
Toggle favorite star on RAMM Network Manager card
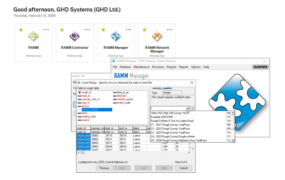click(145, 30)
